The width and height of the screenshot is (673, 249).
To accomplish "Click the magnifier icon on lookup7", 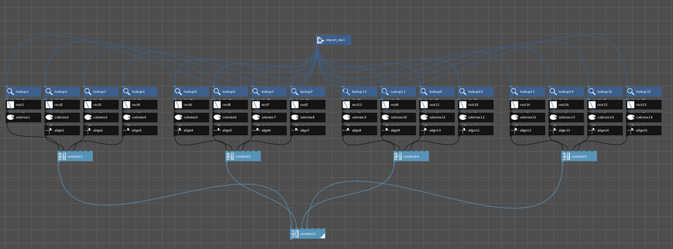I will (x=295, y=92).
